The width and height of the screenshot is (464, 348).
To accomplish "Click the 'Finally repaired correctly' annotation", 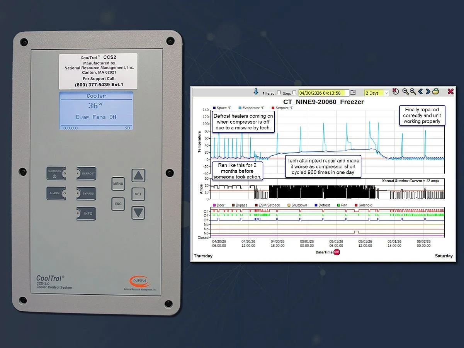I will click(x=422, y=115).
